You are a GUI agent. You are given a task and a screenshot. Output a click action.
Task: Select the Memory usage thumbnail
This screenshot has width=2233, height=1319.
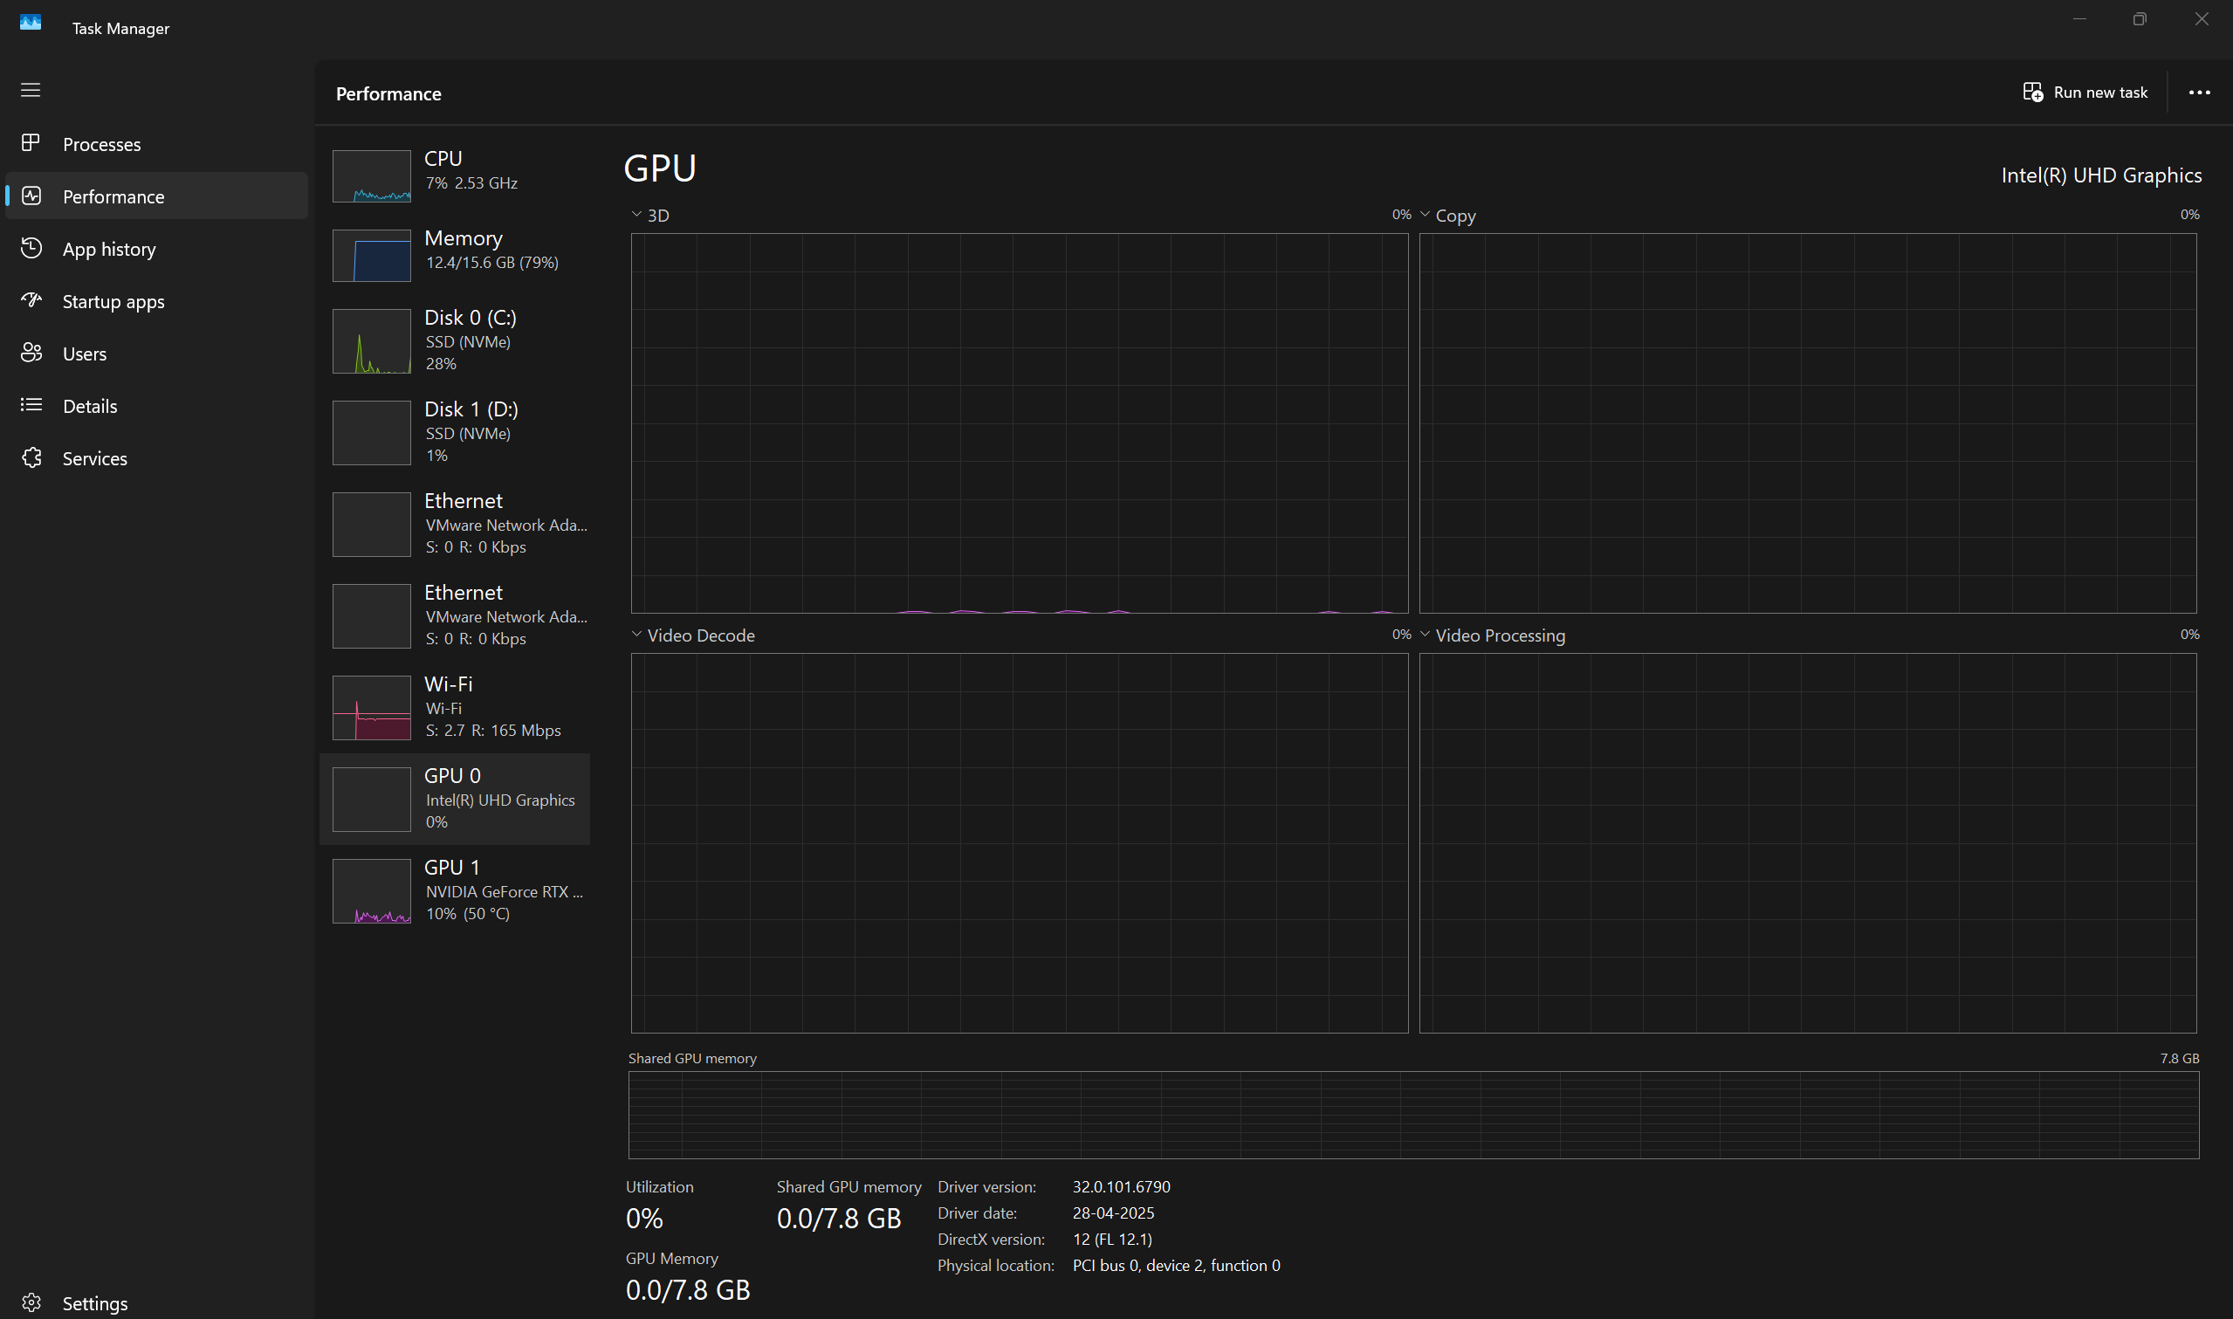[371, 255]
